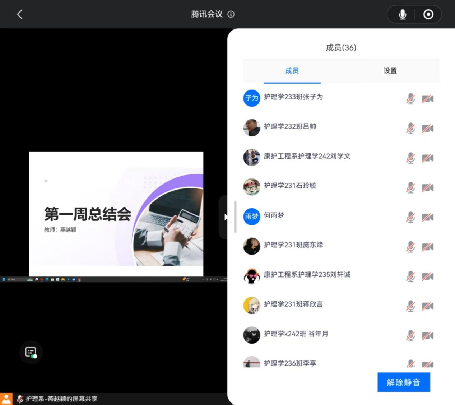This screenshot has height=405, width=455.
Task: Open the chat caption icon on shared screen
Action: [x=31, y=352]
